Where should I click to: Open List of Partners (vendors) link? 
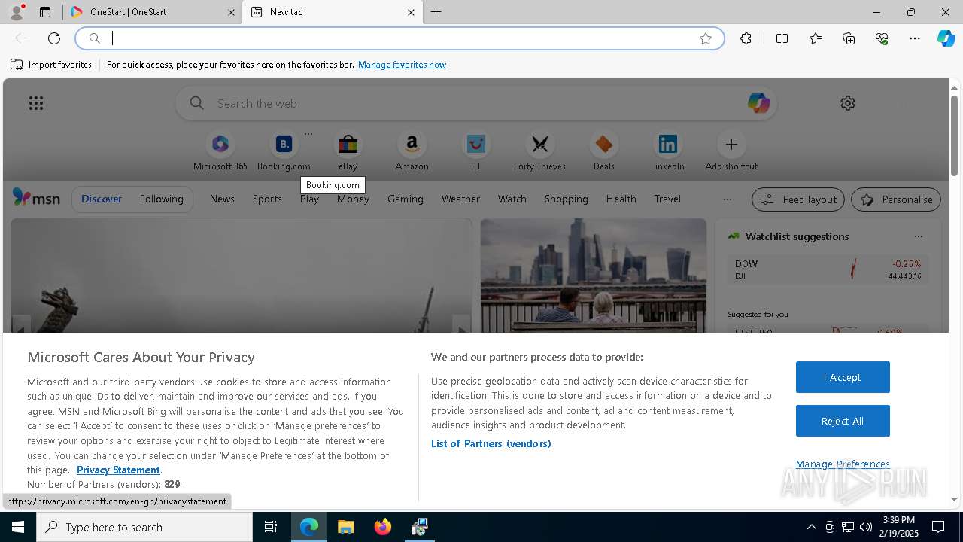point(491,443)
